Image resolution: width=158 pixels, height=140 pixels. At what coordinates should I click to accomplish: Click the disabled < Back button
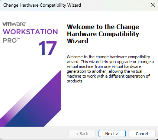[82, 134]
